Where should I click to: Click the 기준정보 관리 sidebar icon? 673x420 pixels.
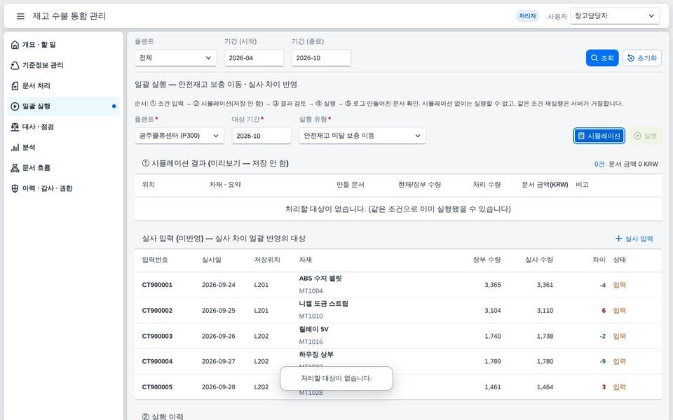15,65
